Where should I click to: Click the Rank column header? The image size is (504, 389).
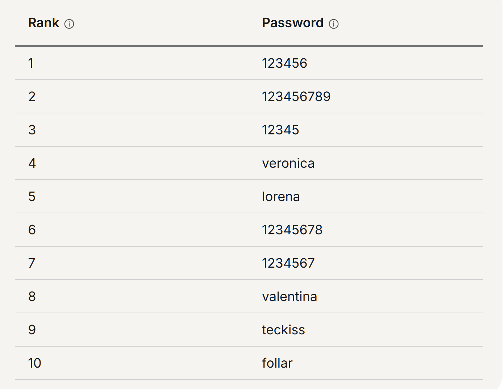coord(43,23)
